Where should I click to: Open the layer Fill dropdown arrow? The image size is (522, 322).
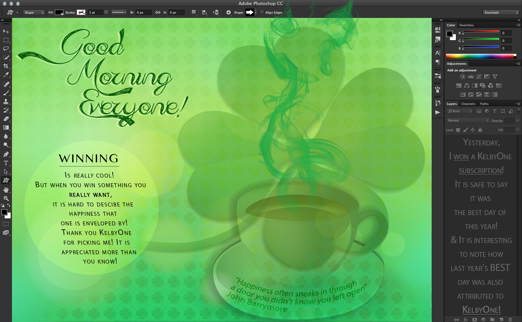pyautogui.click(x=517, y=130)
